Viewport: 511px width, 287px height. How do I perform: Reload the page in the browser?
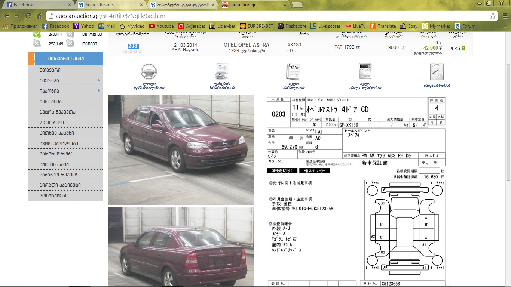click(28, 16)
